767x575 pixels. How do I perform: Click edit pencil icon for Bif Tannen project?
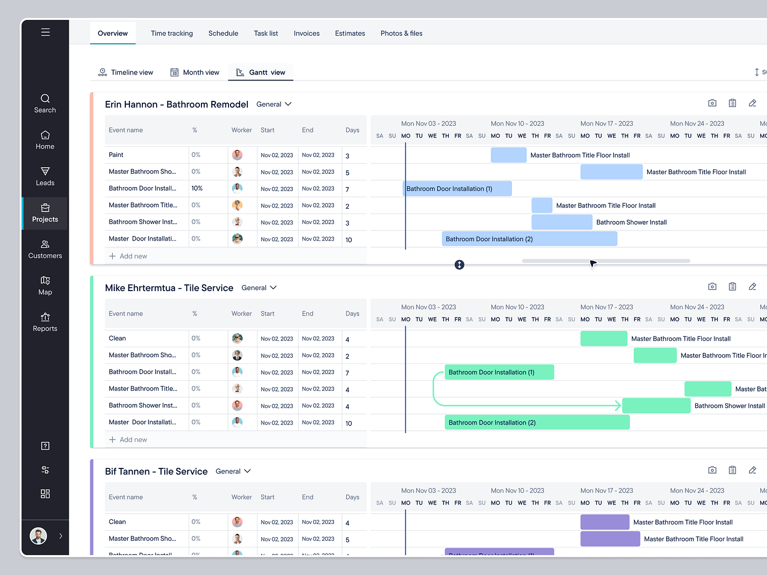click(752, 470)
